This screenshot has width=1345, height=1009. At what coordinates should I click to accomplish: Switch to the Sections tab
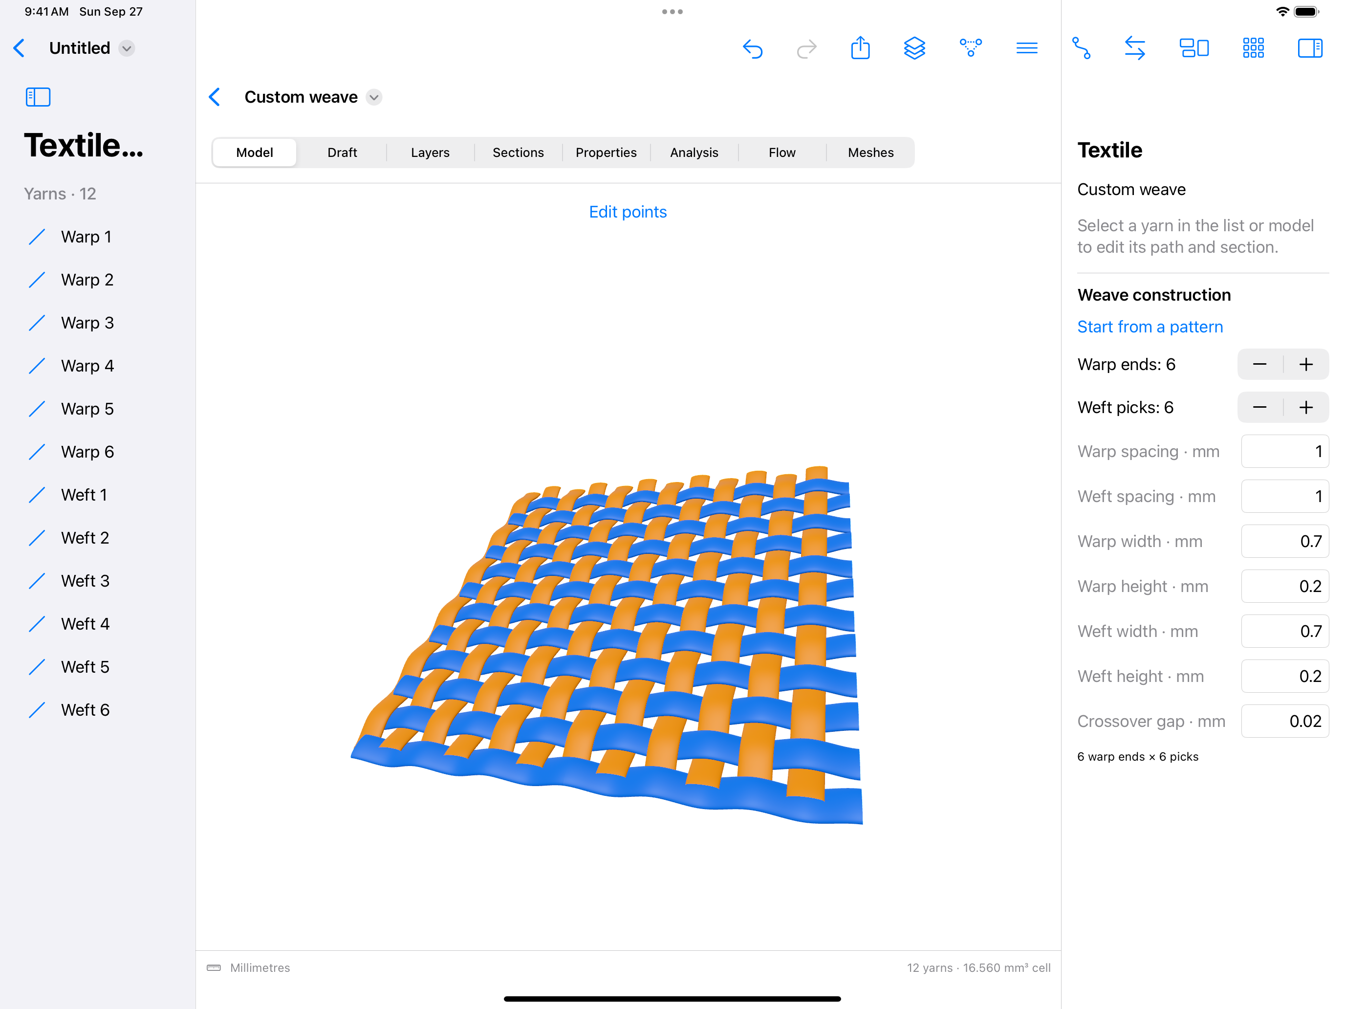(x=518, y=153)
